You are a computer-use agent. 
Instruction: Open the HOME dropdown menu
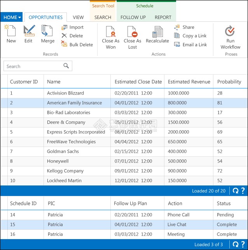point(12,17)
